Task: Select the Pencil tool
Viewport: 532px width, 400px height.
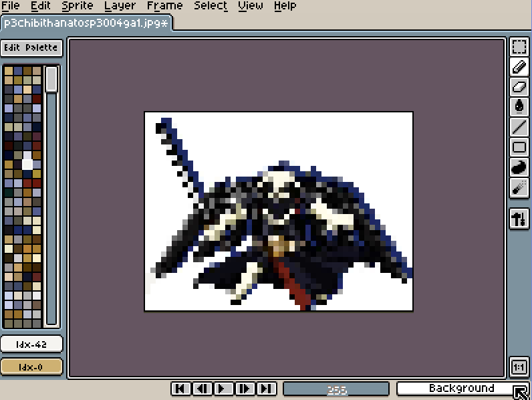Action: 519,67
